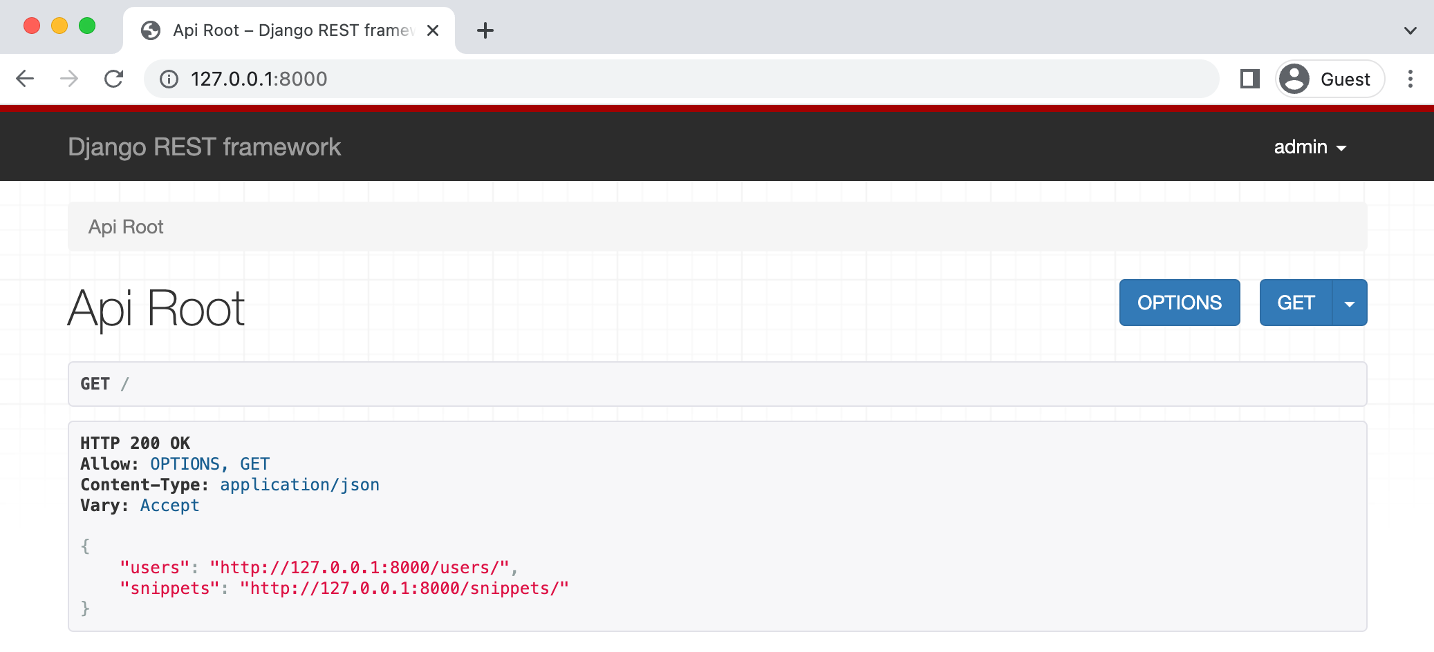Screen dimensions: 1434x652
Task: Click the GET / request line
Action: click(105, 384)
